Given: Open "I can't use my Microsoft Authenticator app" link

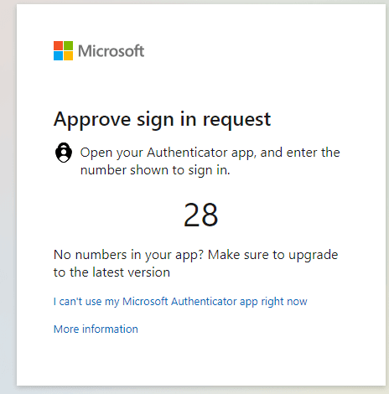Looking at the screenshot, I should tap(180, 302).
